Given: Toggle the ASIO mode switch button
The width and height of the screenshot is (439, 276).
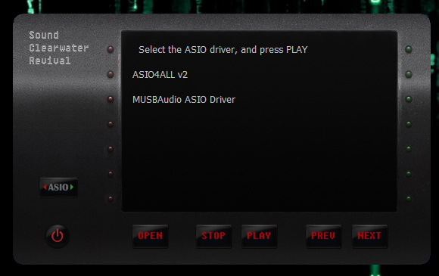Looking at the screenshot, I should 58,187.
